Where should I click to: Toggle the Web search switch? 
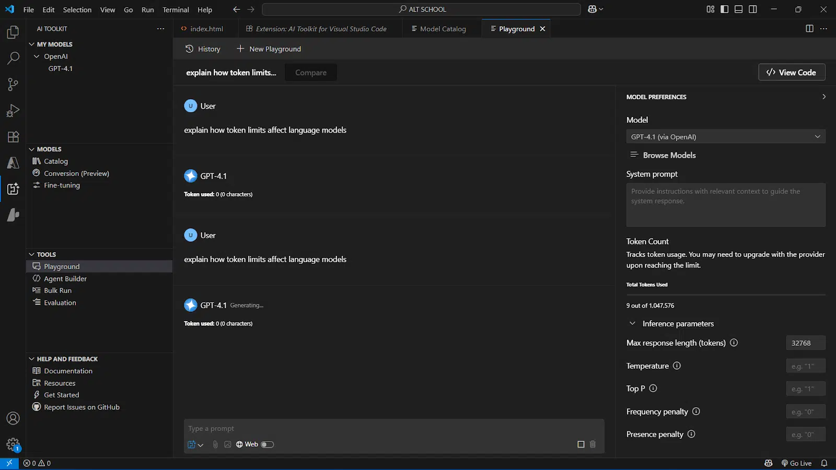[267, 444]
